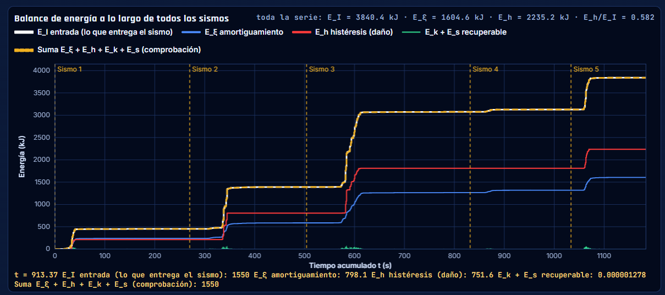Click the Sismo 5 marker label
The height and width of the screenshot is (295, 665).
click(x=586, y=69)
